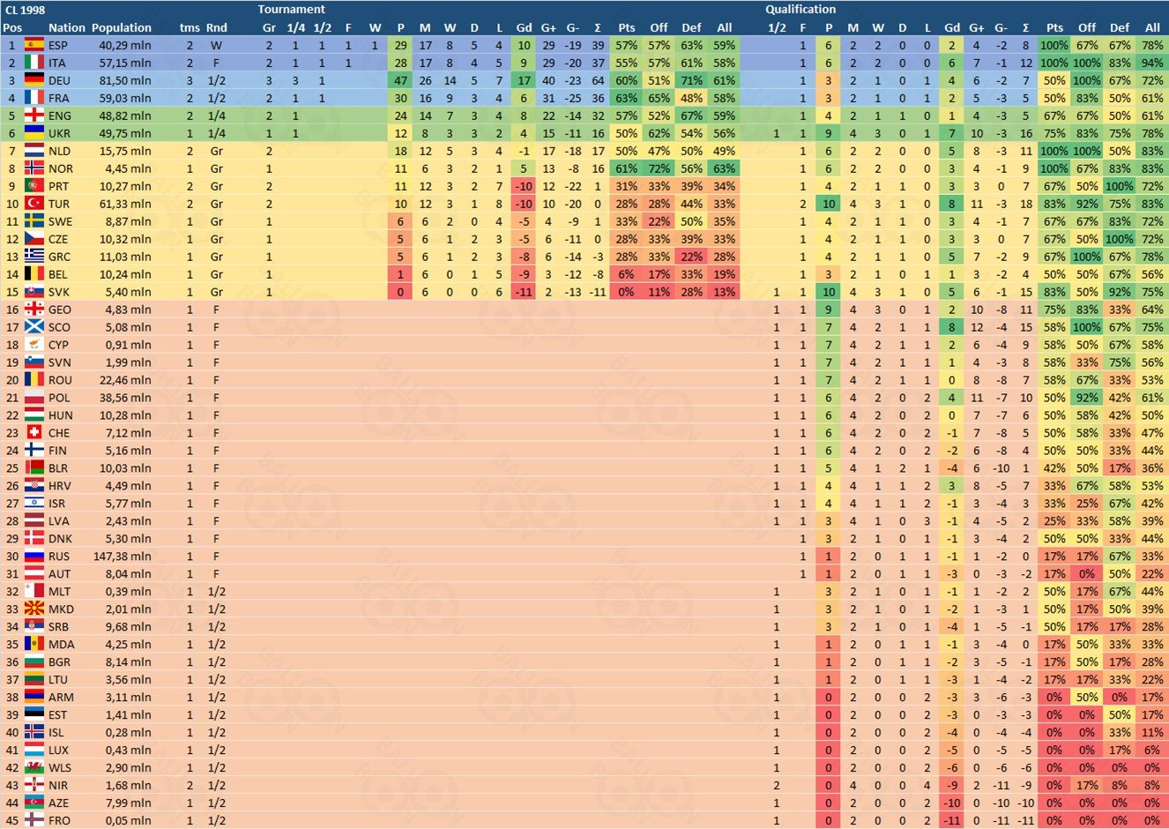Screen dimensions: 1169x829
Task: Click the population cell '38,56 mln'
Action: (x=125, y=398)
